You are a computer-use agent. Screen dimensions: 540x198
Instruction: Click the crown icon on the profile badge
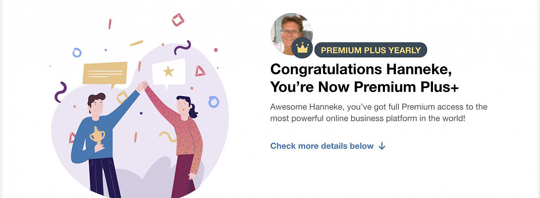[x=302, y=49]
